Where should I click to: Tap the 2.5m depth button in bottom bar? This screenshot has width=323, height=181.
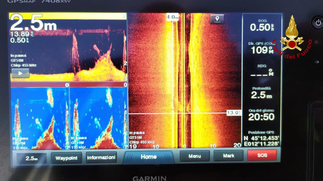(x=32, y=158)
